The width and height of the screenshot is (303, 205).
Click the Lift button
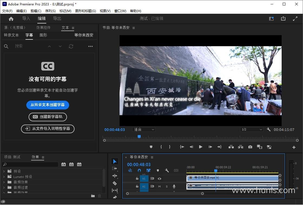[x=231, y=147]
